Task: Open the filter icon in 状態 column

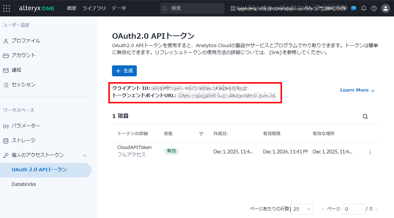Action: coord(201,134)
